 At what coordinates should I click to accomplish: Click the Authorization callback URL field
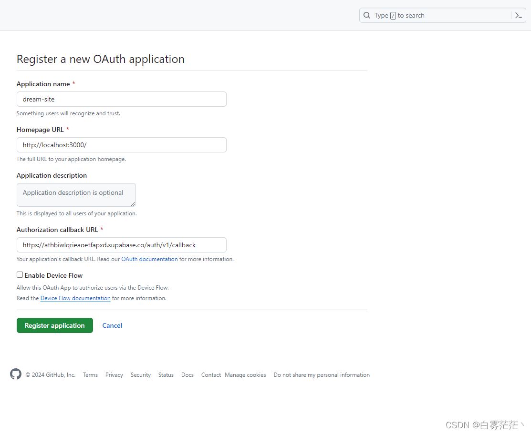point(121,245)
